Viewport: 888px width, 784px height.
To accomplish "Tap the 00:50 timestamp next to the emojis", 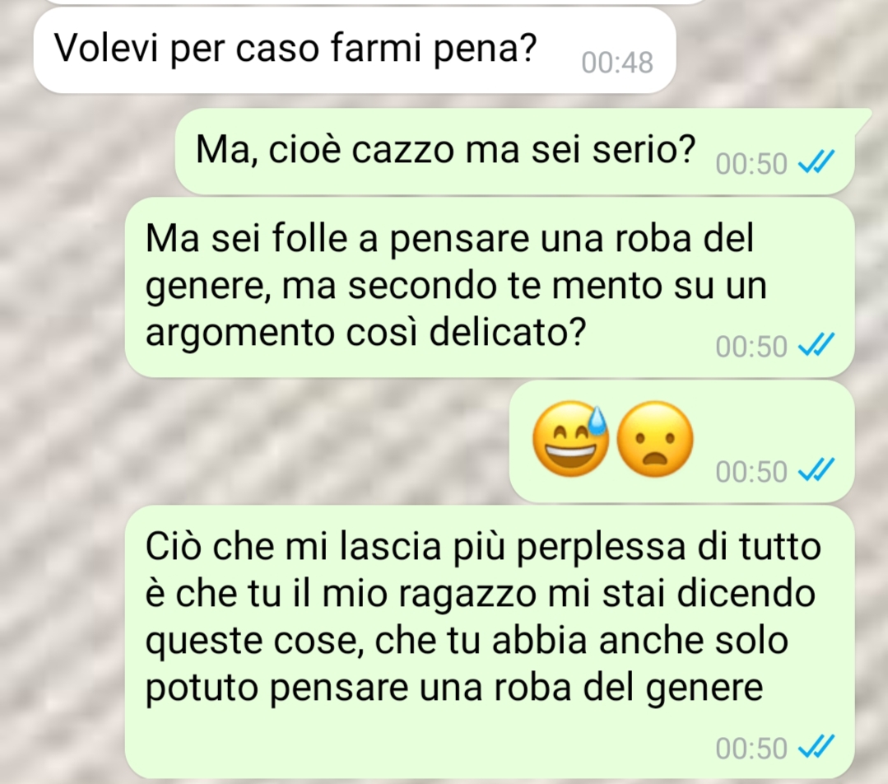I will [751, 472].
